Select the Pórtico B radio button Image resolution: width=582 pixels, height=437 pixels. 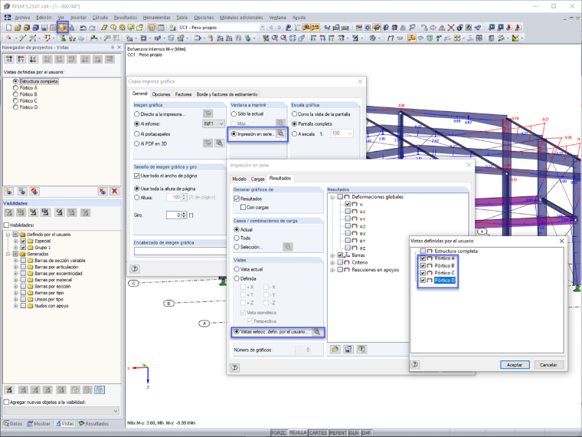15,94
